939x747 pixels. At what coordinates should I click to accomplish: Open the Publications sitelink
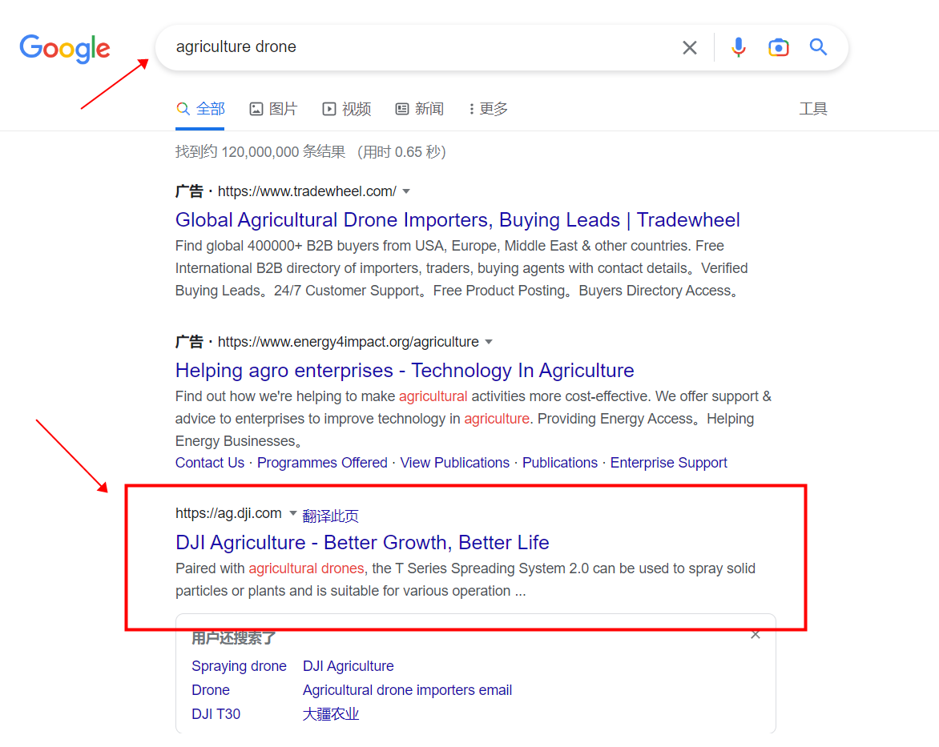point(560,463)
